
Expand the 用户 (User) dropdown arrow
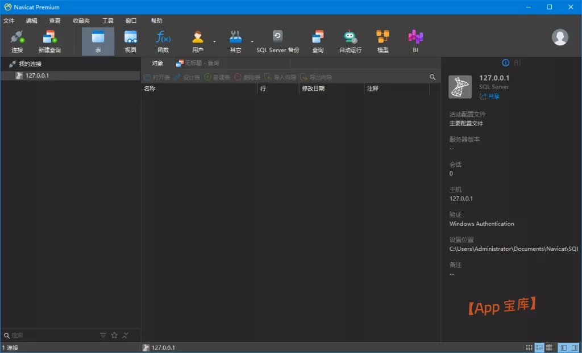(214, 41)
